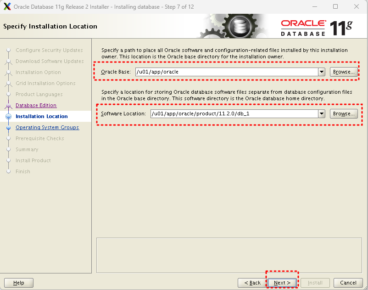Edit the Software Location path field
Screen dimensions: 368x290
click(234, 114)
